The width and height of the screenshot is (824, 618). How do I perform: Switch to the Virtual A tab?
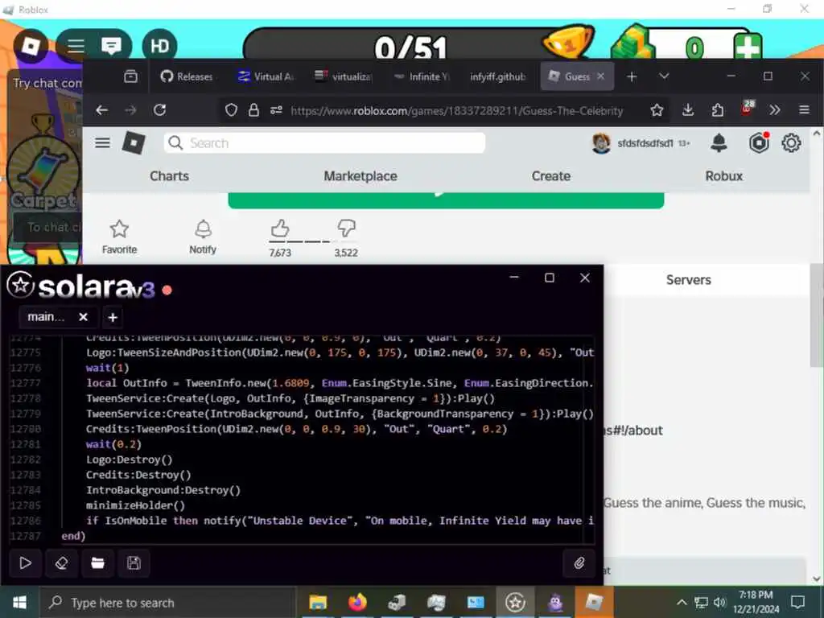[x=266, y=76]
